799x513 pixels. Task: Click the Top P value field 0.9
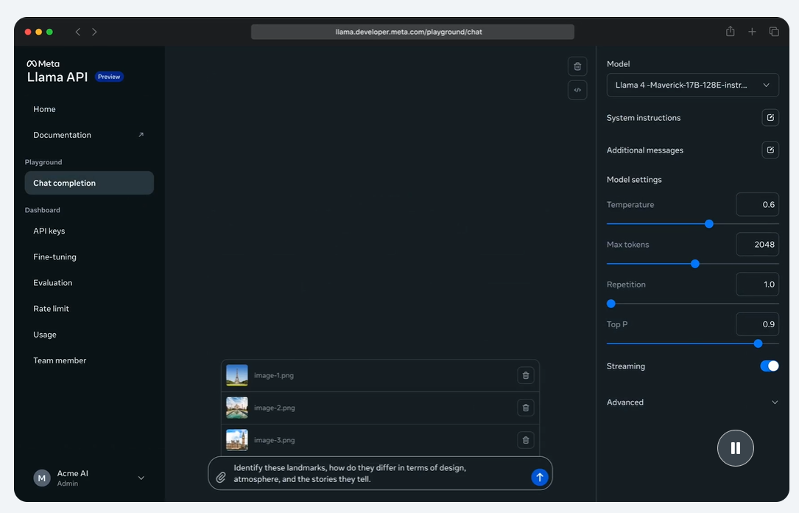tap(757, 324)
